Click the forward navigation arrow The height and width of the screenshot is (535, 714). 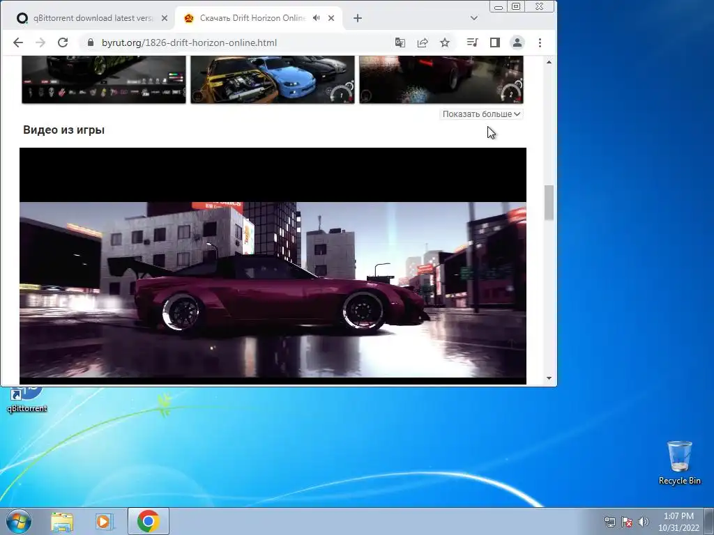pos(40,42)
